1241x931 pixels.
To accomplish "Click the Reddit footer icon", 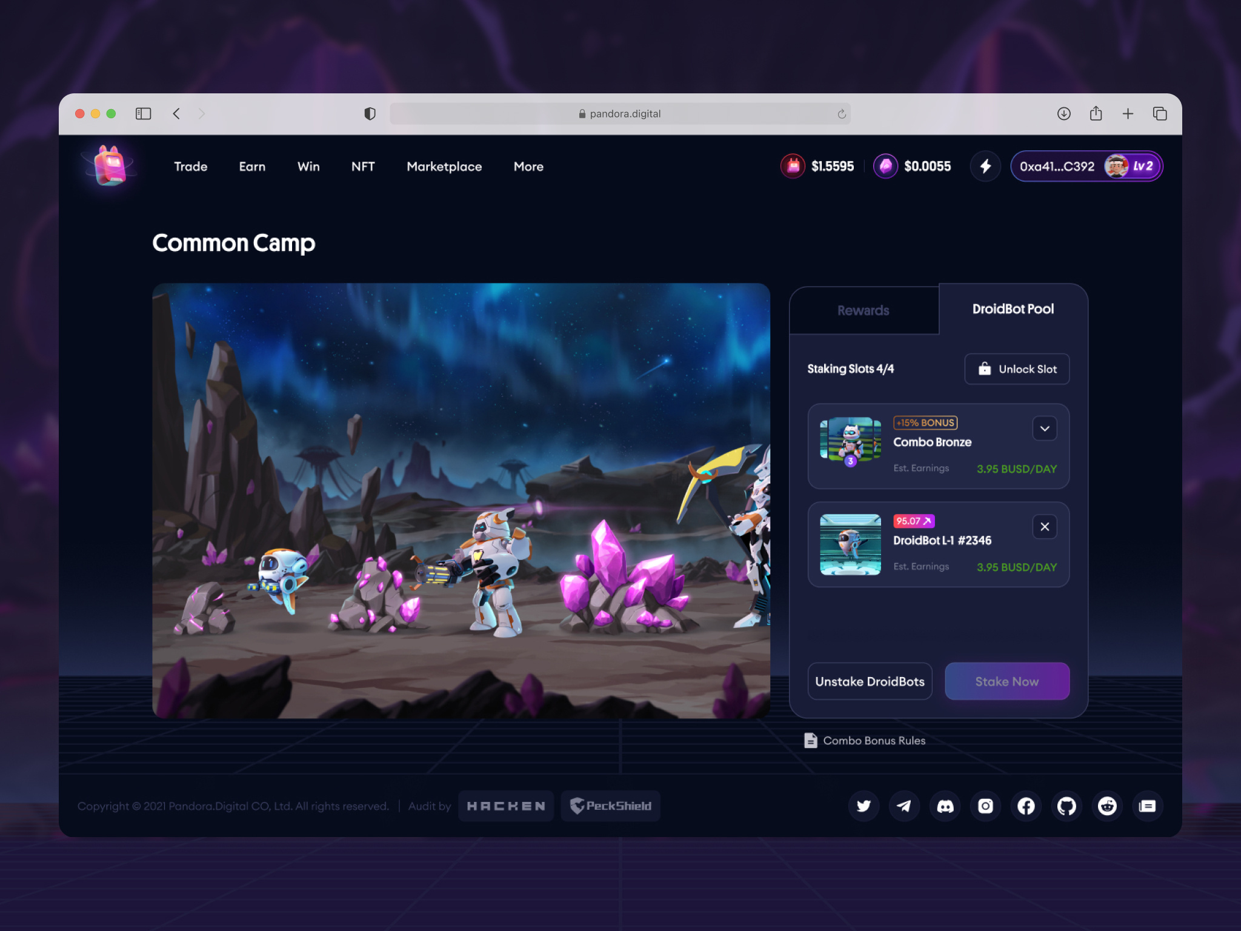I will click(x=1107, y=806).
